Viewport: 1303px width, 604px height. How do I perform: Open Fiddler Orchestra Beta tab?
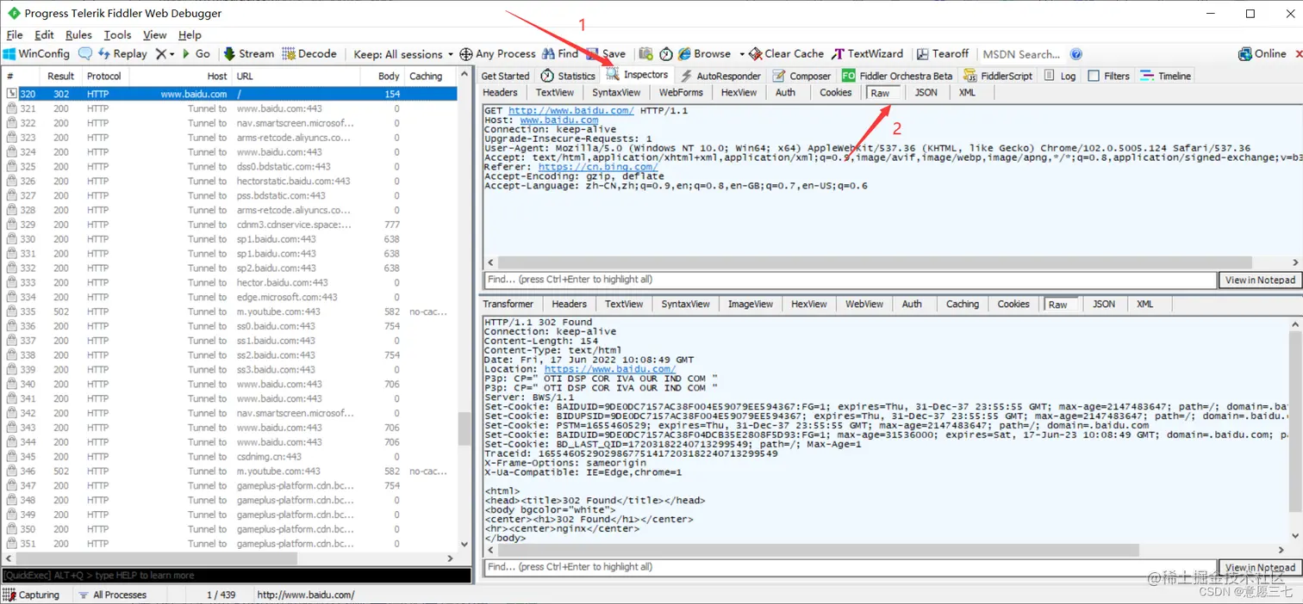pos(898,76)
